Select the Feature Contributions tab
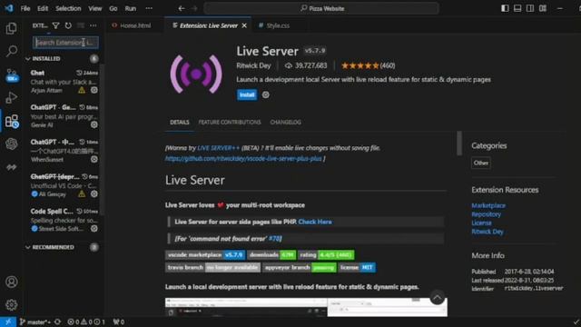581x327 pixels. coord(230,123)
